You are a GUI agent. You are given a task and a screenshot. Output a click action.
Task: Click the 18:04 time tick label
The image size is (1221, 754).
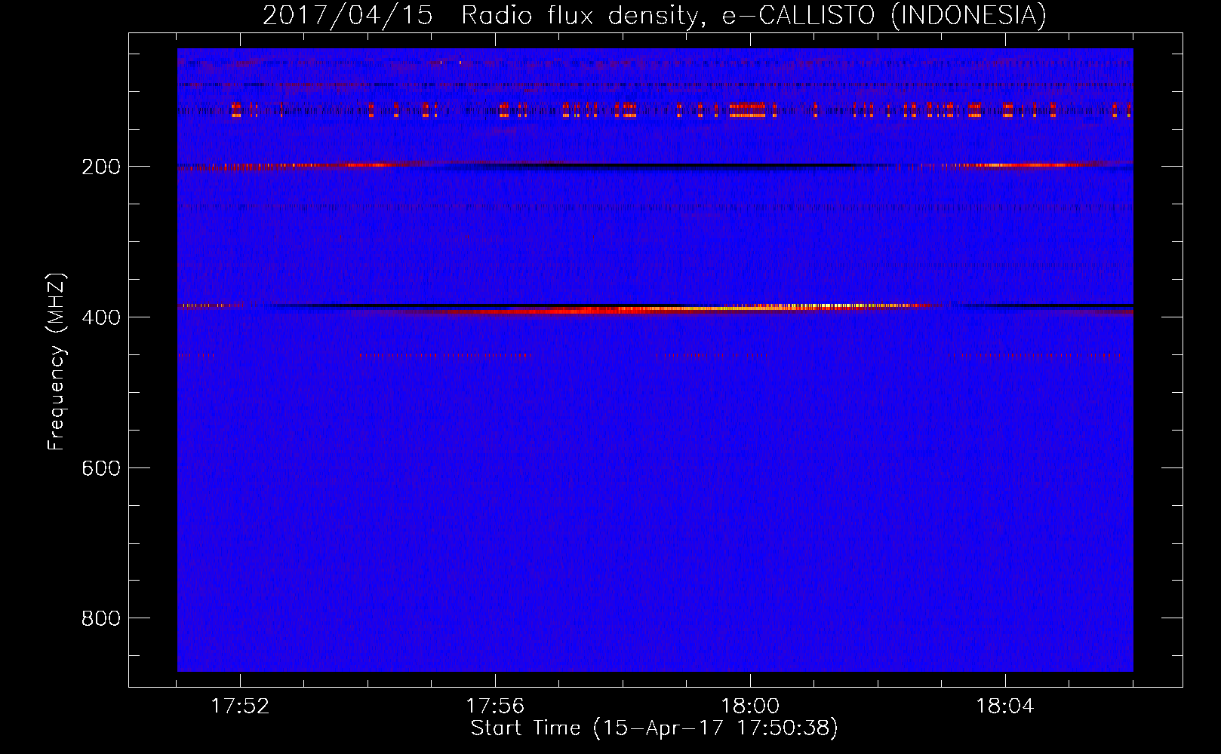tap(1005, 706)
